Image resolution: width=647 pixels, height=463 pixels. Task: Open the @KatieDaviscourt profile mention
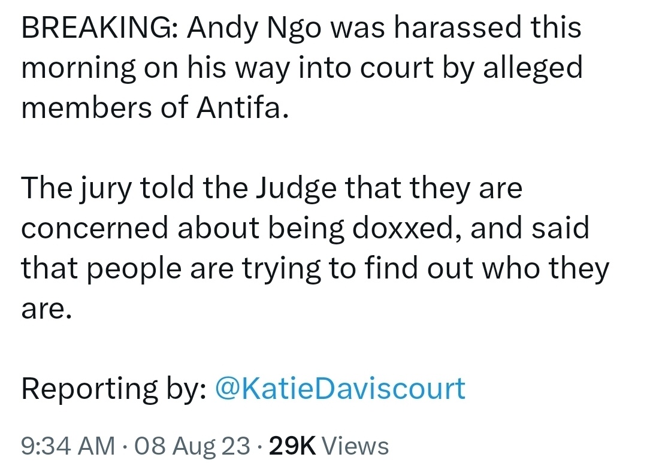[x=340, y=389]
